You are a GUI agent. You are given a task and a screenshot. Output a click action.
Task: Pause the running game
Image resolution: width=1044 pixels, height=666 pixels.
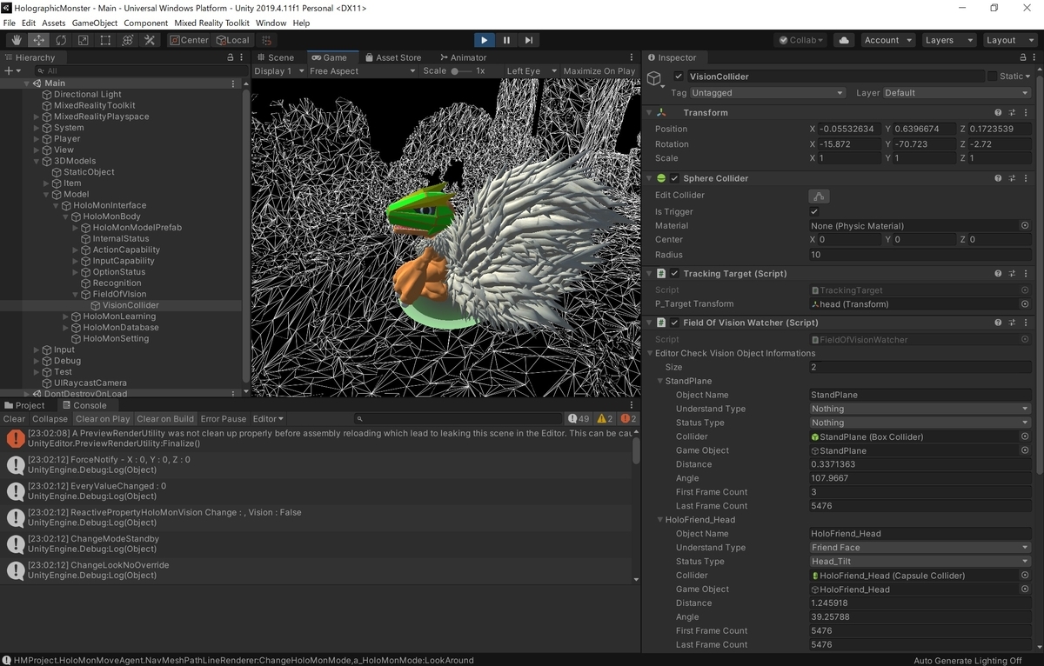click(506, 40)
